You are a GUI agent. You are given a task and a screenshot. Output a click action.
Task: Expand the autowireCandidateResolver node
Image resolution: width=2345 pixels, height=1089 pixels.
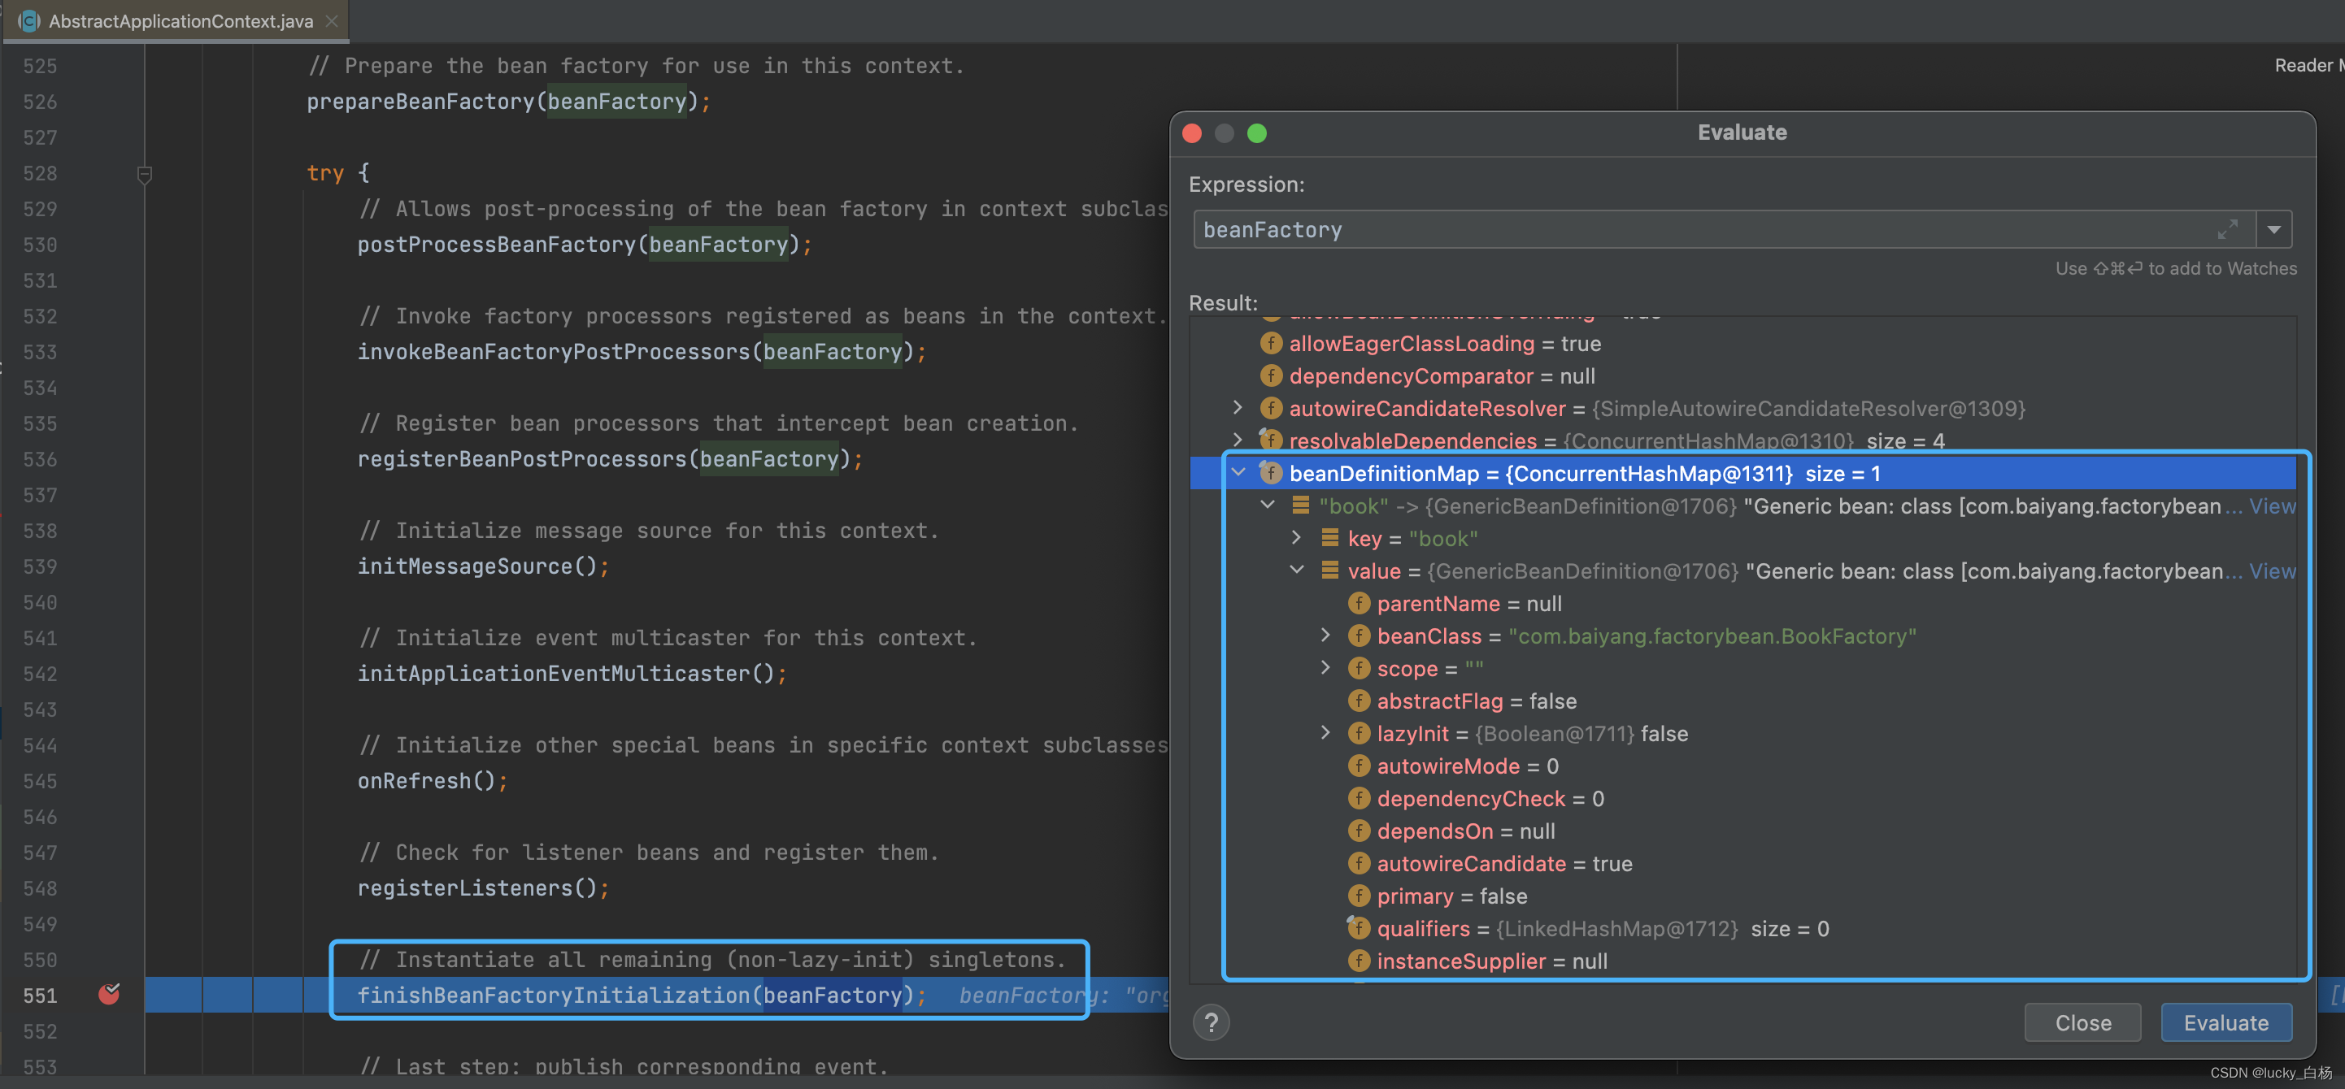(1238, 408)
